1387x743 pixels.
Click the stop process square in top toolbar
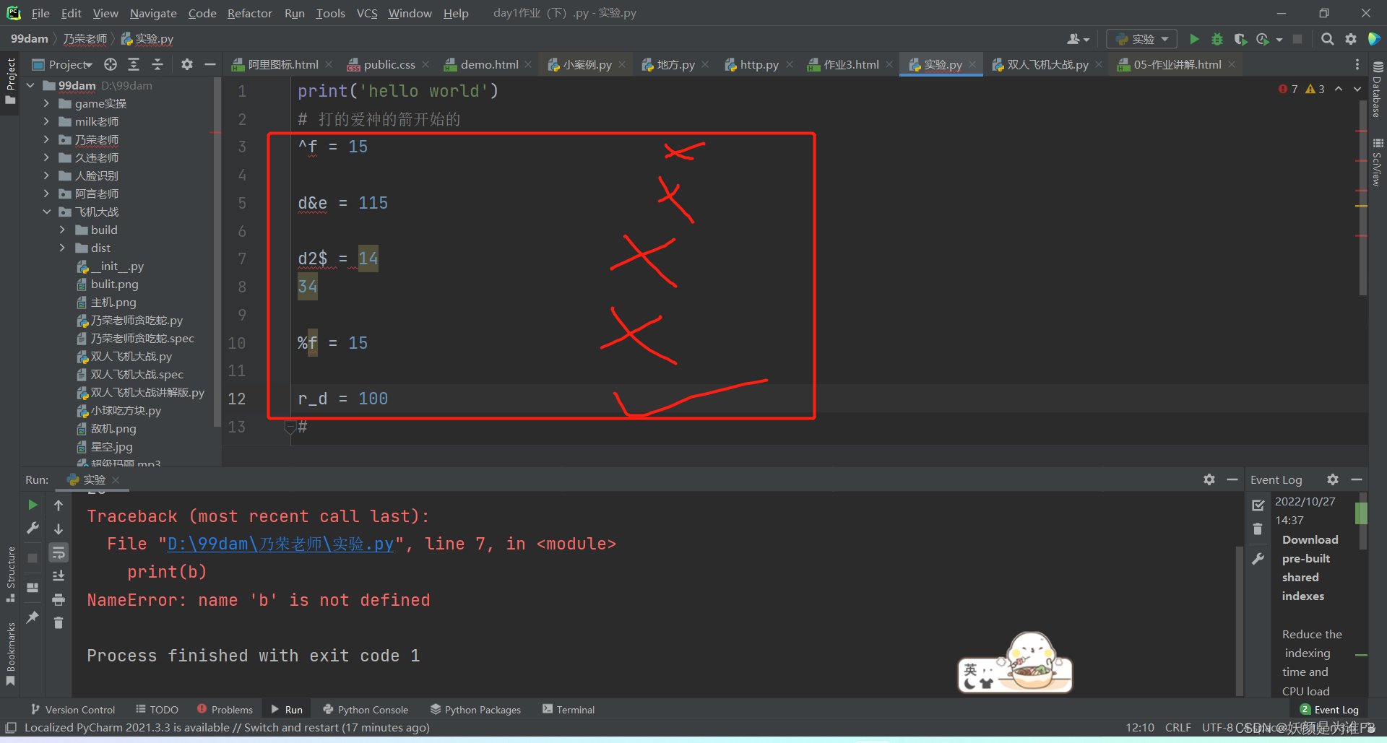click(1297, 39)
